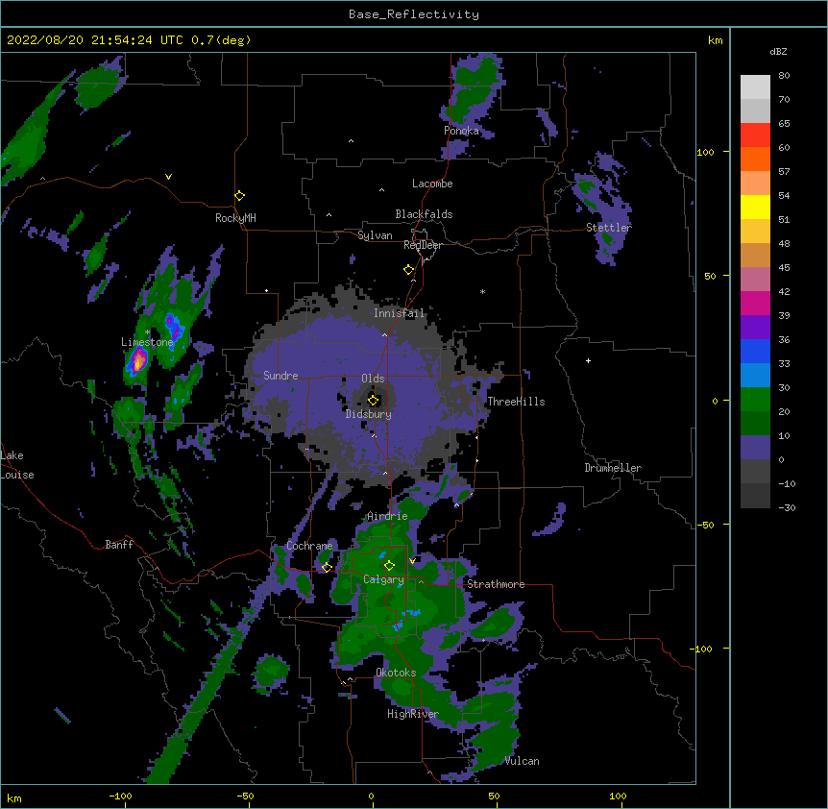Click the white asterisk marker east of Innisfail
Viewport: 828px width, 809px height.
click(x=482, y=291)
